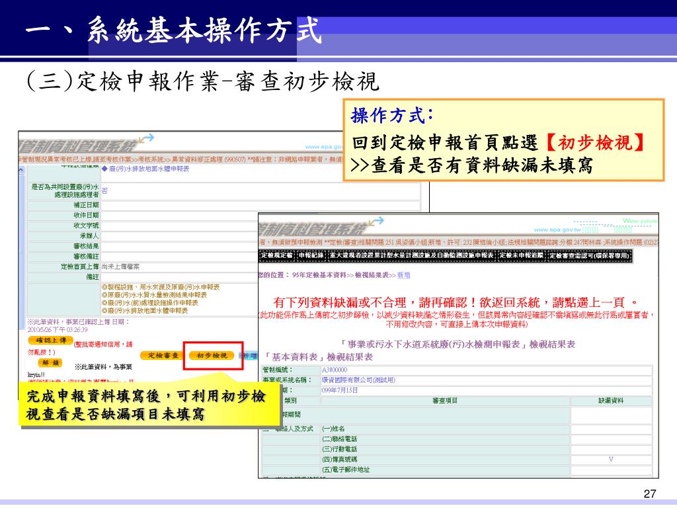Click the slide page number 27

click(649, 493)
